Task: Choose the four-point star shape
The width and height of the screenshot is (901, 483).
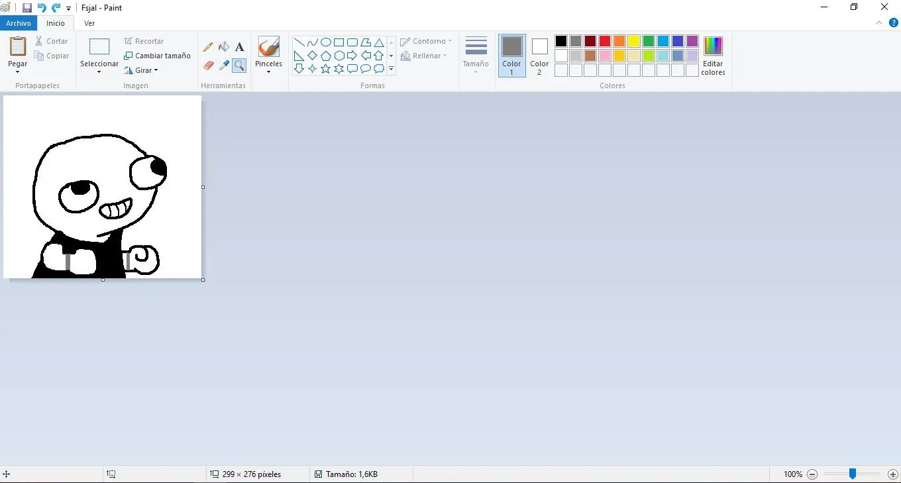Action: [312, 69]
